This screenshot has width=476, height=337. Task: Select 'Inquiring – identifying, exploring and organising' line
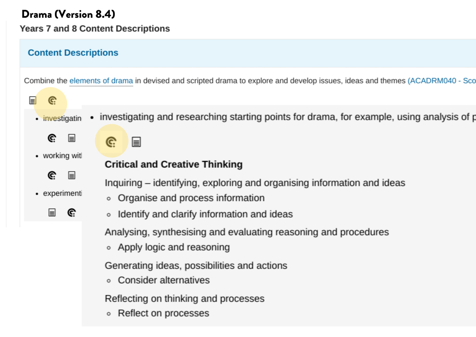coord(255,183)
